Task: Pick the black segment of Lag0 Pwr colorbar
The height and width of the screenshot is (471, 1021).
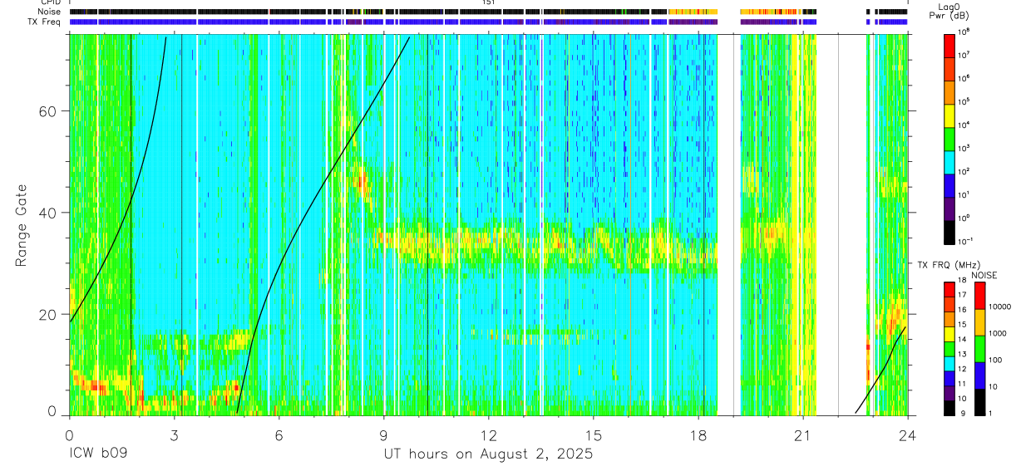Action: [x=949, y=231]
